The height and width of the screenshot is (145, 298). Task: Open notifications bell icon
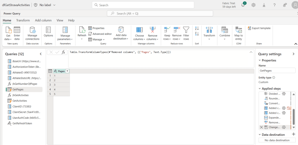click(243, 5)
